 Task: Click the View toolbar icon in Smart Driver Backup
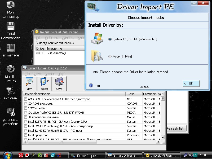(29, 83)
